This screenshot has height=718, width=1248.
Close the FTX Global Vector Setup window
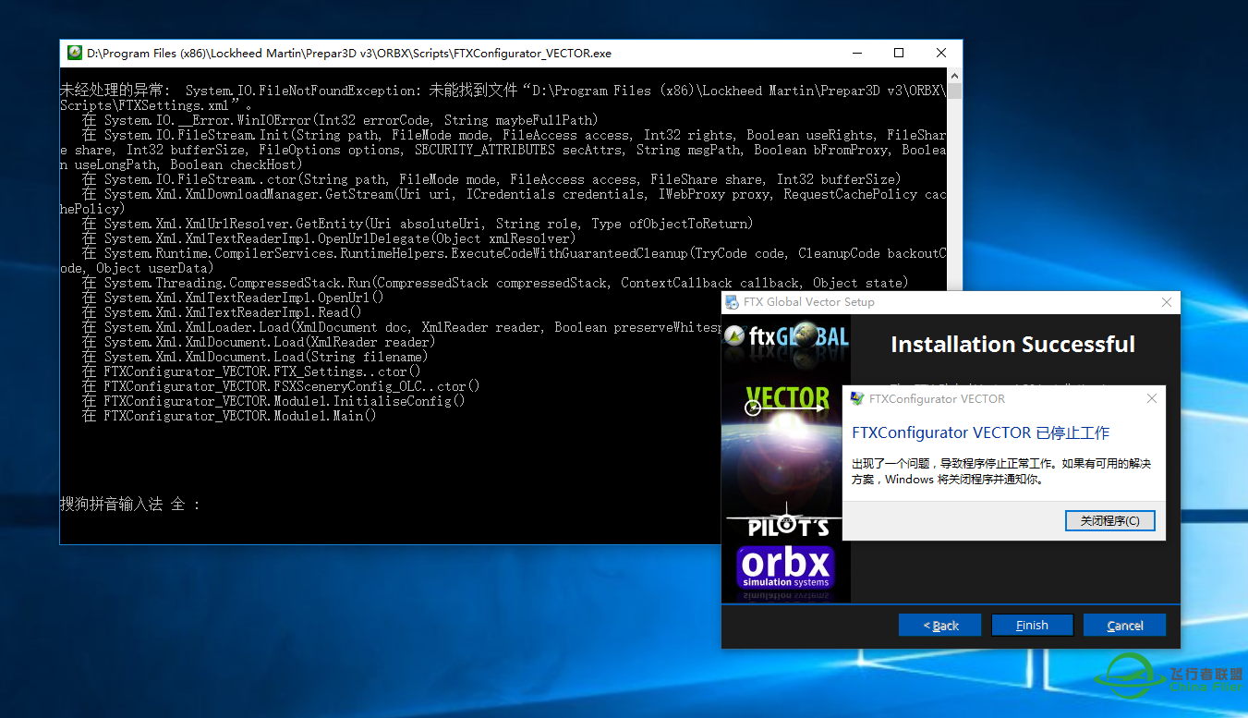1167,302
